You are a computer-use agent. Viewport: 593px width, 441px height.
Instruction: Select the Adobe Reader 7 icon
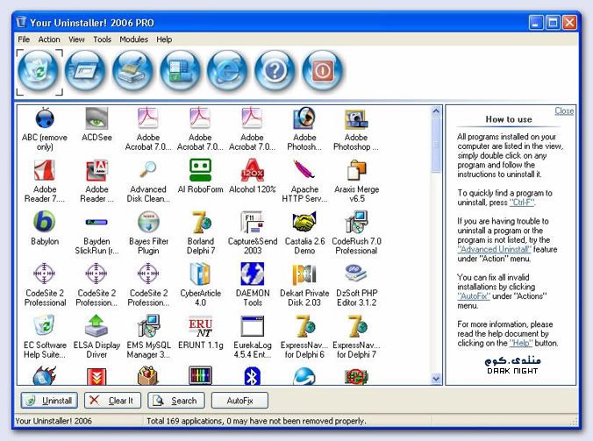[x=45, y=170]
